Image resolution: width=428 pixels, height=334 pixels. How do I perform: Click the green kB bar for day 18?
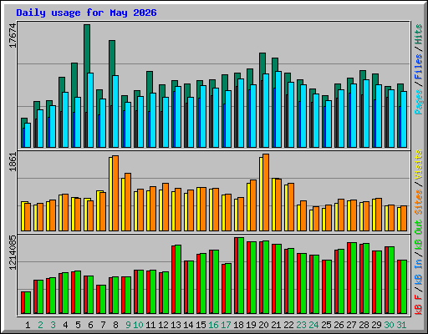[241, 276]
